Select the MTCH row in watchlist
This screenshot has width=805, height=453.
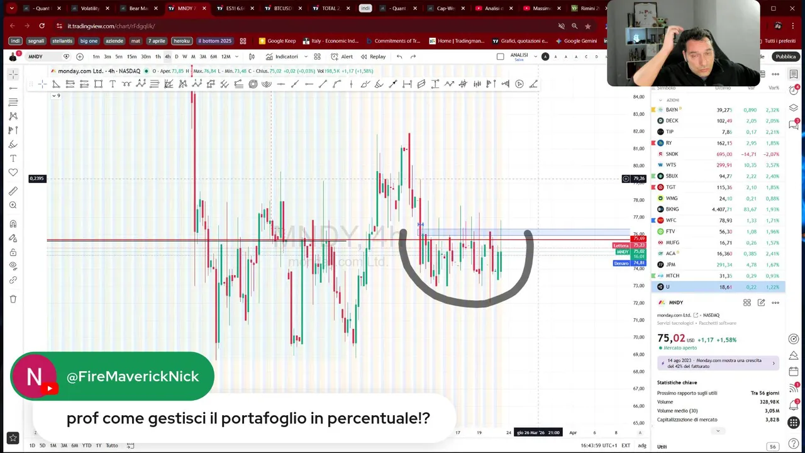718,276
